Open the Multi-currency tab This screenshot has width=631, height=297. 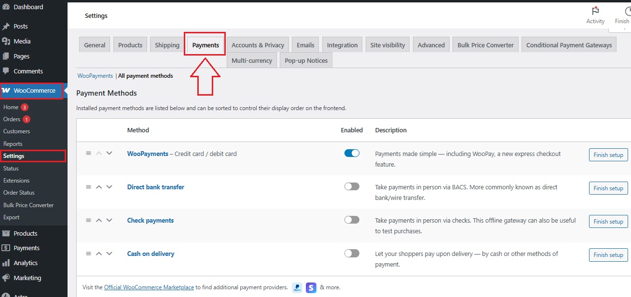pos(251,60)
